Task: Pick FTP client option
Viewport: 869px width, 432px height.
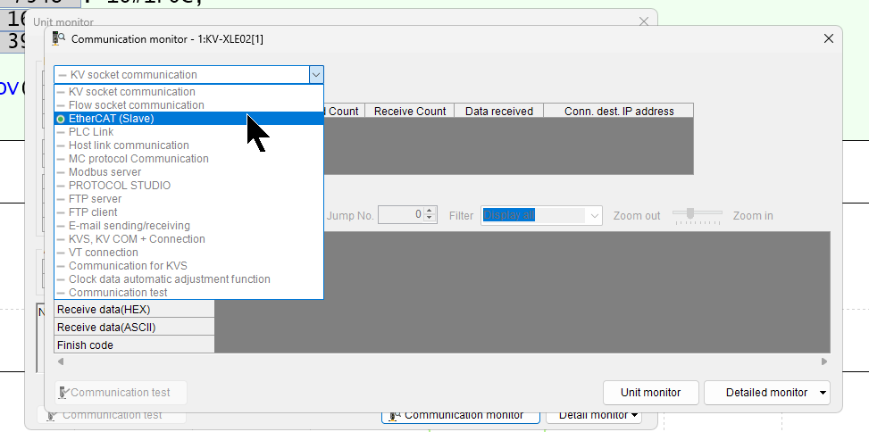Action: pyautogui.click(x=188, y=212)
